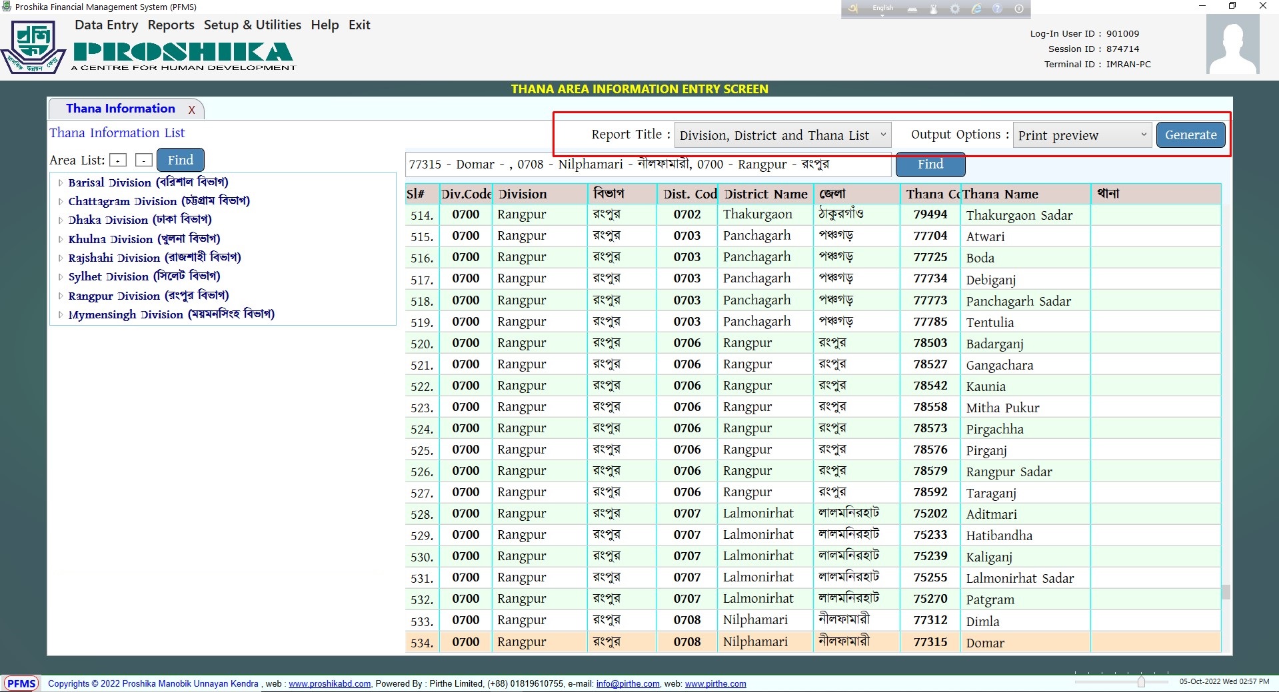
Task: Select the Boda thana row
Action: (x=812, y=257)
